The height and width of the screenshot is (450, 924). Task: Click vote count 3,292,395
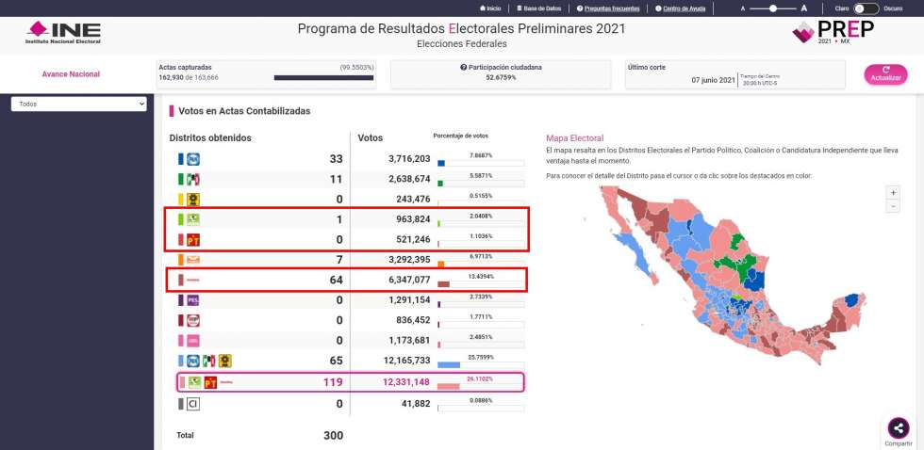point(409,260)
